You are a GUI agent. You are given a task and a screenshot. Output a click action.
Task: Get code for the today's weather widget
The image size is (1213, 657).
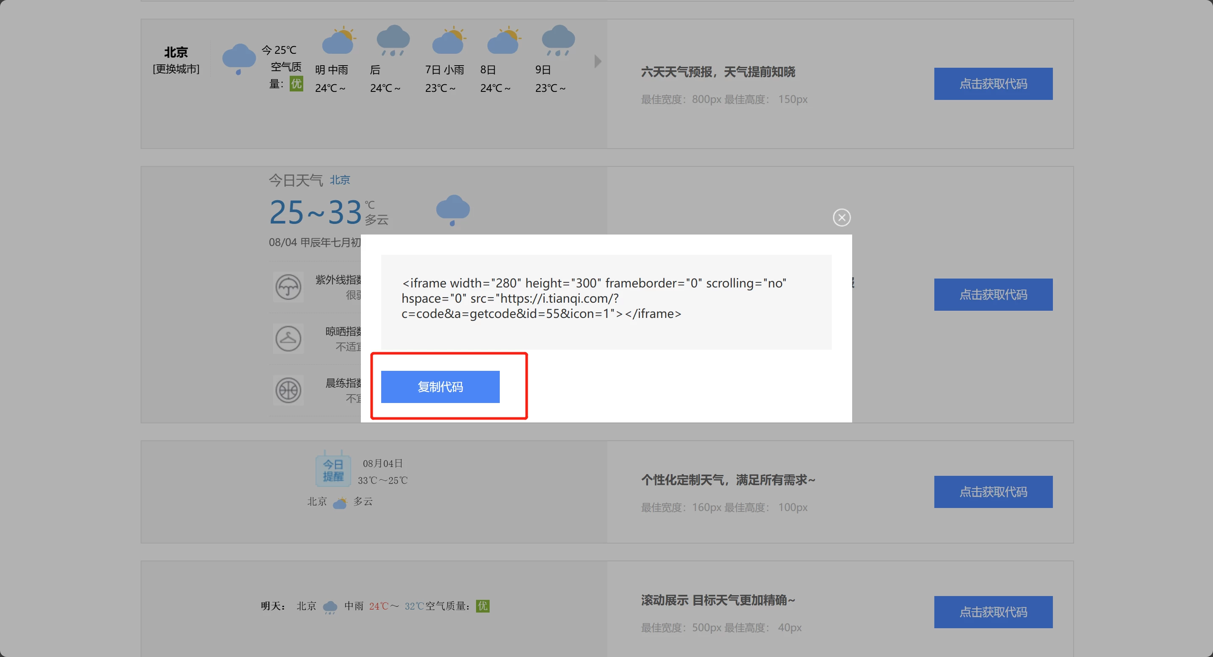tap(993, 295)
